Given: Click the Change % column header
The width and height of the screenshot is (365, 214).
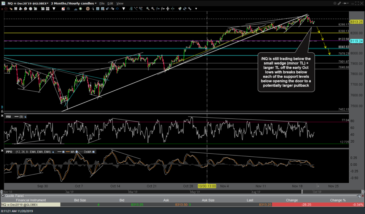Looking at the screenshot, I should click(x=338, y=200).
